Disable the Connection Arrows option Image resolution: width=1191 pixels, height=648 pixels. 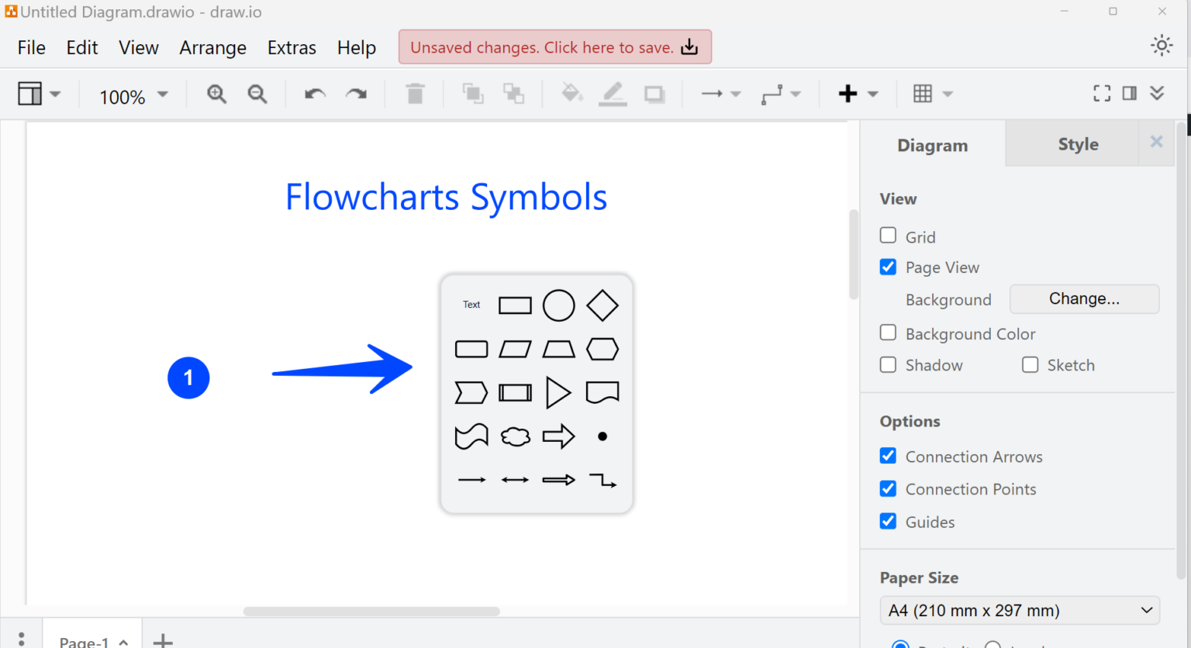coord(887,456)
